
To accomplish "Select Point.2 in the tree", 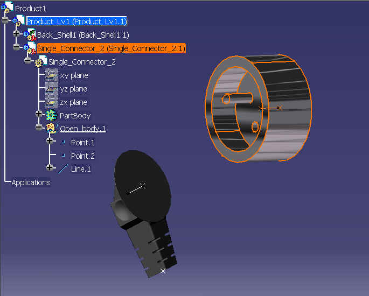I will 82,156.
